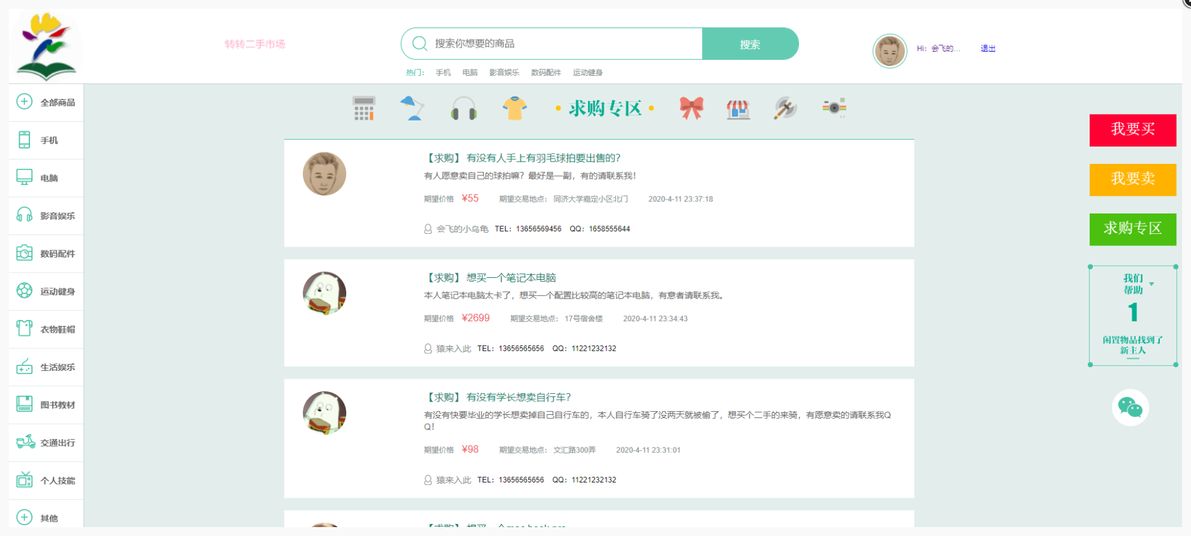
Task: Click the calculator icon in category strip
Action: 363,108
